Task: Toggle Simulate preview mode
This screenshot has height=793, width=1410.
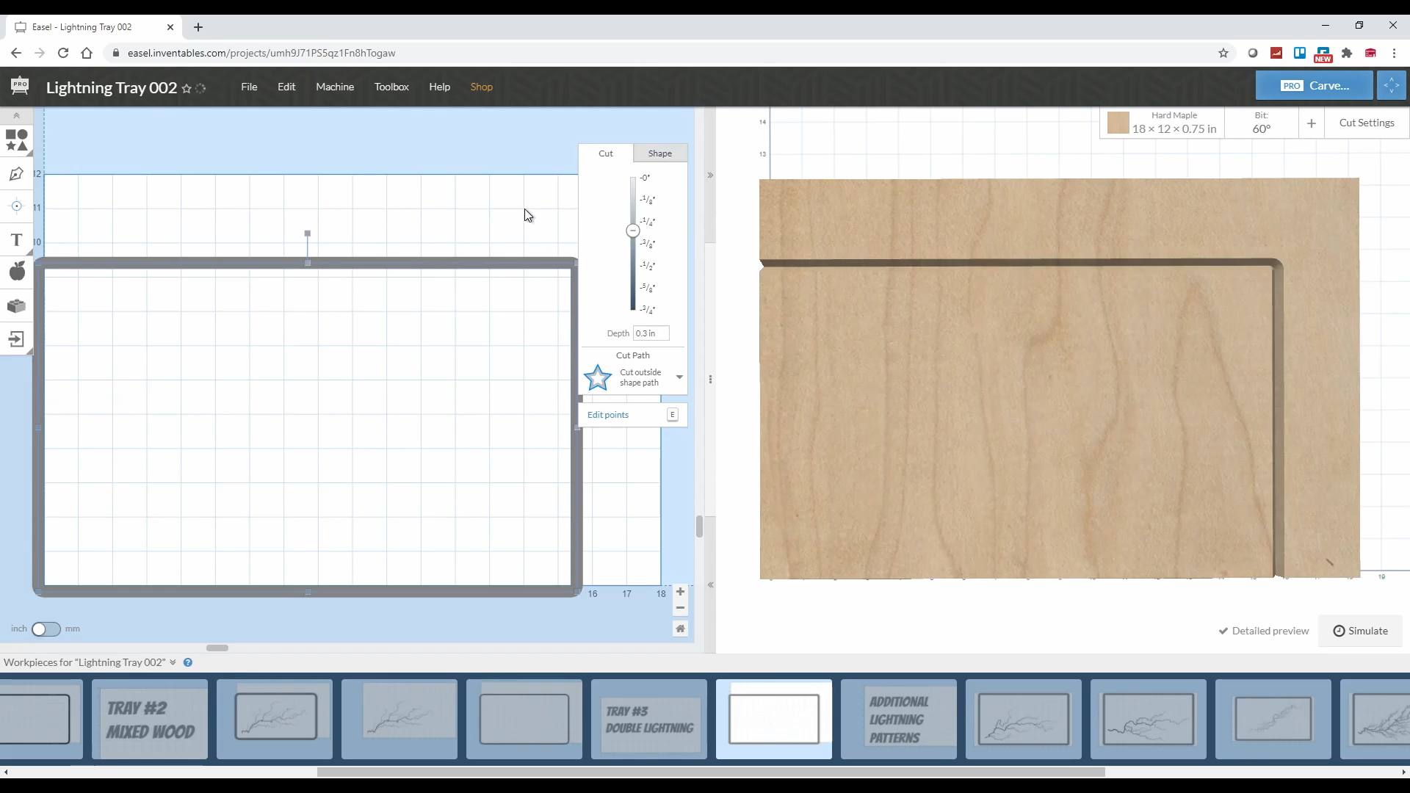Action: (1362, 631)
